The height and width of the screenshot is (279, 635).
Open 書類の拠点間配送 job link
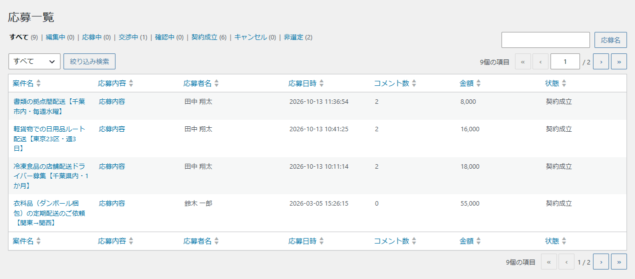[49, 106]
